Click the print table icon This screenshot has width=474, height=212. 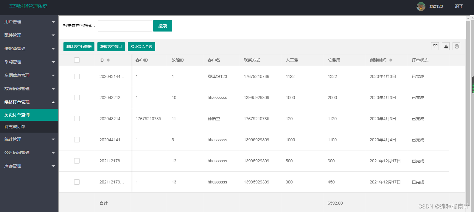456,46
